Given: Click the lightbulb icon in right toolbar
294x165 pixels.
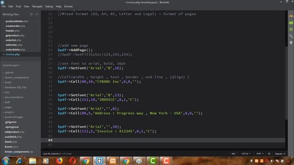Looking at the screenshot, I should [291, 43].
